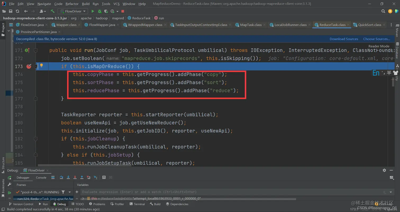
Task: Click the Evaluate Expression calculator icon
Action: 104,177
